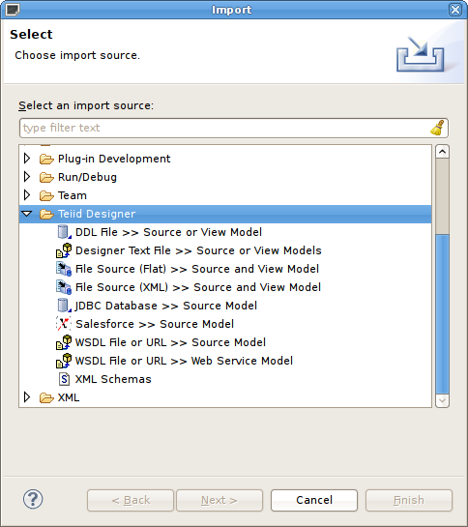Expand the XML folder
This screenshot has width=468, height=527.
[27, 397]
